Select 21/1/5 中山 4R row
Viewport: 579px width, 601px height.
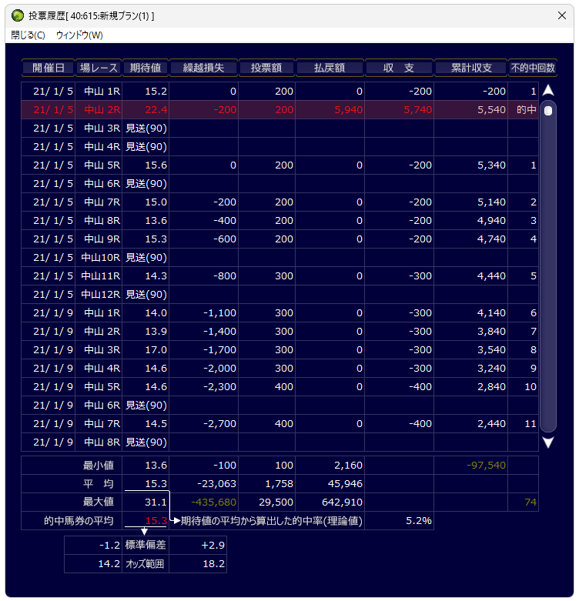(280, 146)
